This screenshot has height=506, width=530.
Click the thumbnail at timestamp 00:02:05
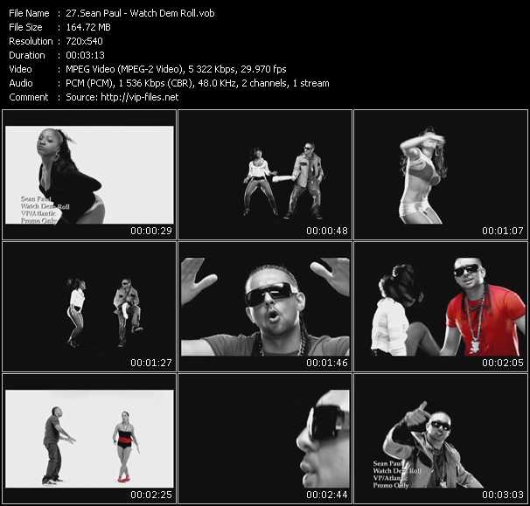coord(441,307)
